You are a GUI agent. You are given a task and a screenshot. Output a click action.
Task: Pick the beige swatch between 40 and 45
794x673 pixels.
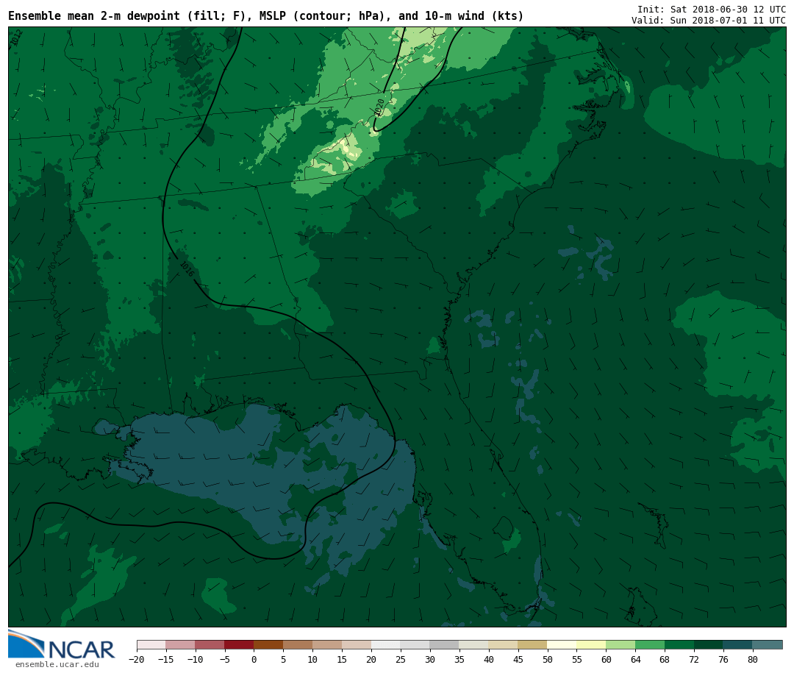504,644
